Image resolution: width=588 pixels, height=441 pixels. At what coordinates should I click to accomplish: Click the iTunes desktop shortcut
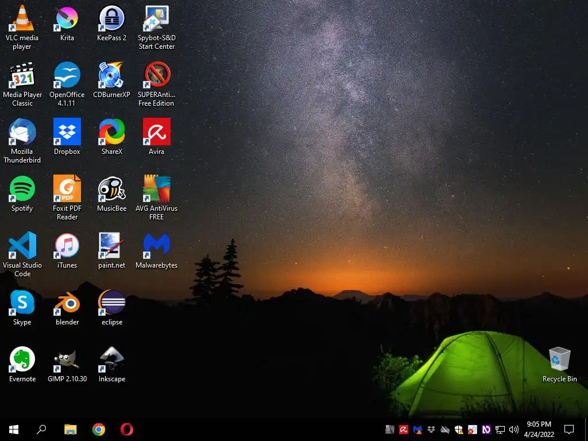[x=67, y=250]
